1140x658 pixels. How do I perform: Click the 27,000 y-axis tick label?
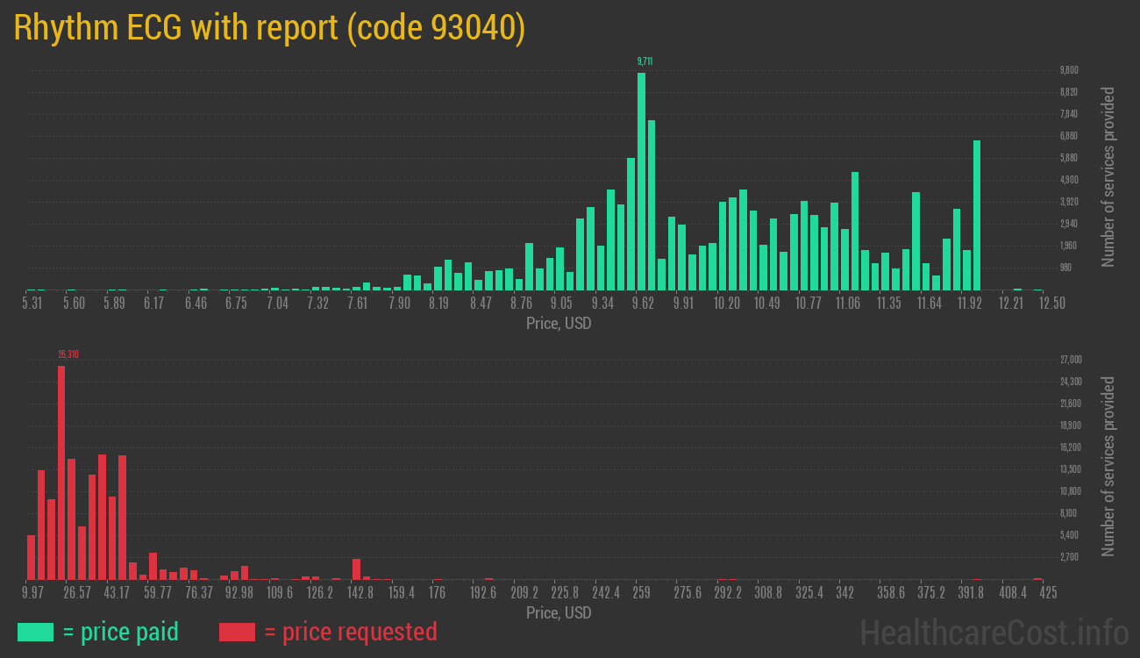[1071, 360]
